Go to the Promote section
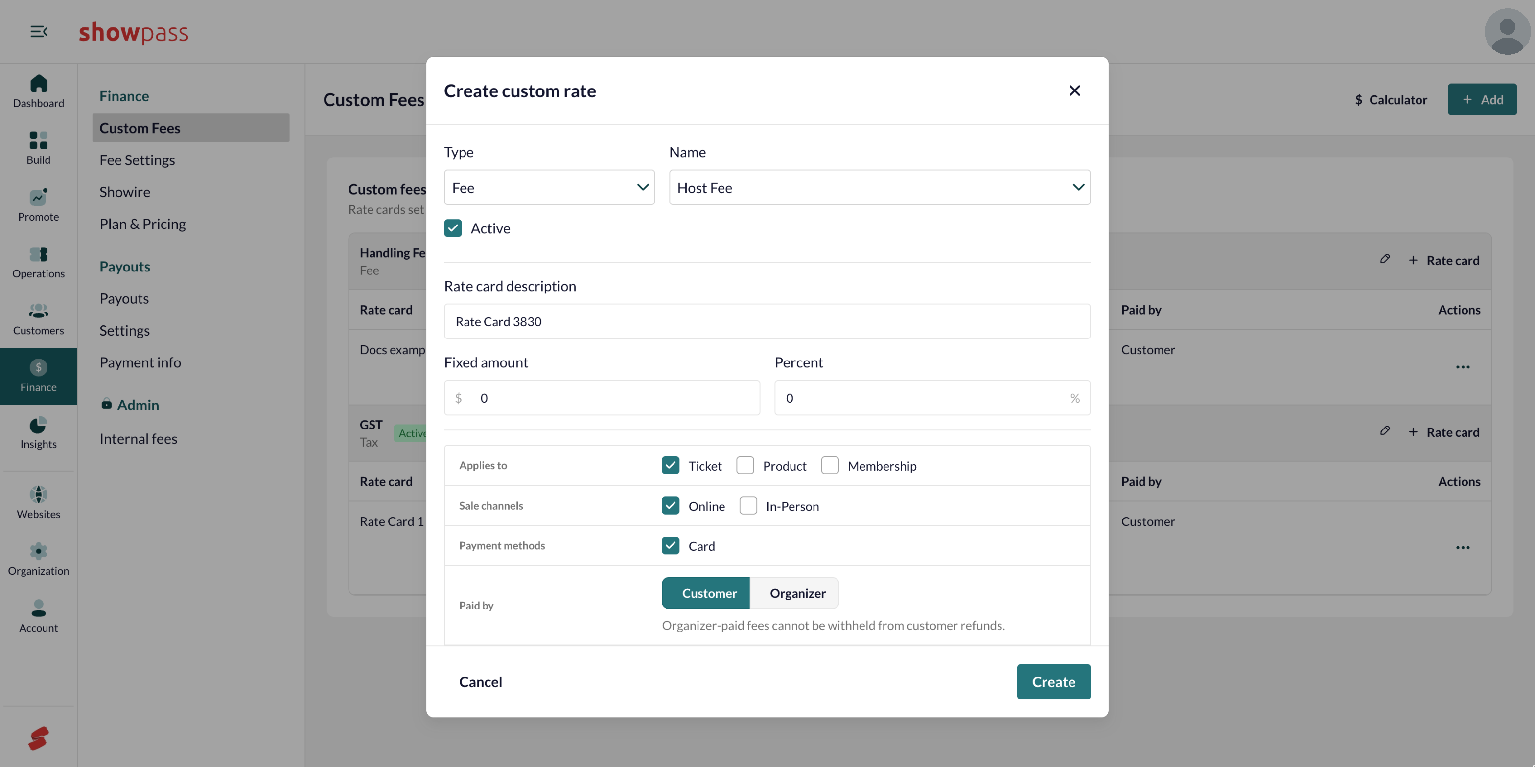Screen dimensions: 1535x767 38,205
